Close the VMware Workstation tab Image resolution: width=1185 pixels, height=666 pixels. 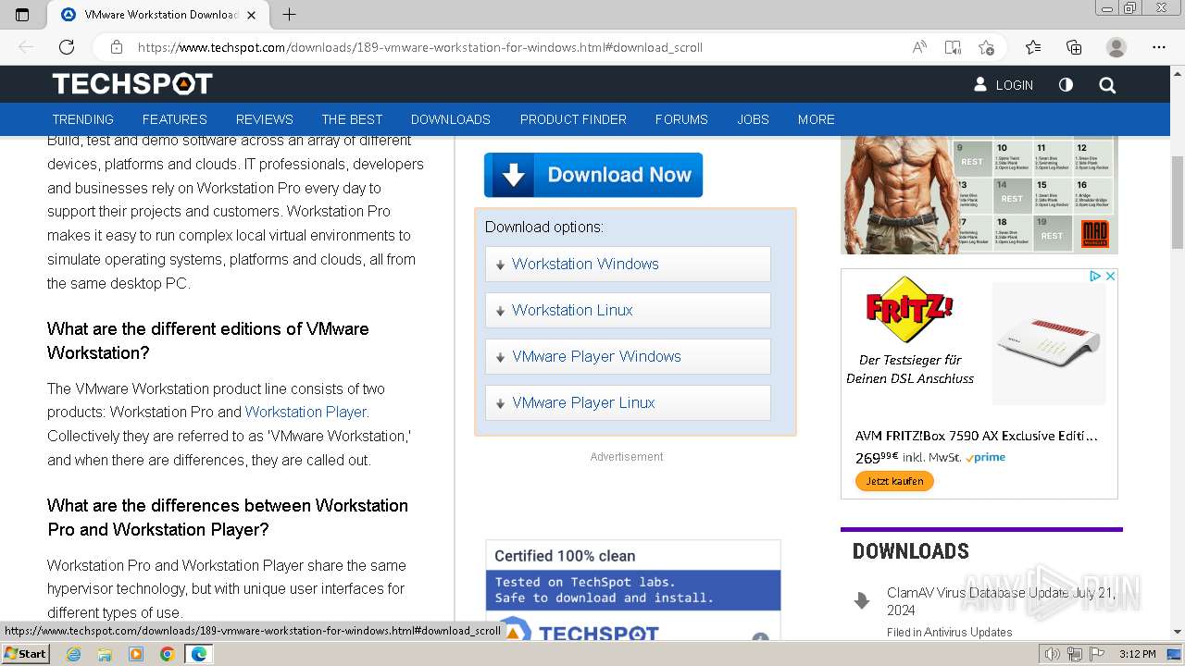[x=253, y=15]
